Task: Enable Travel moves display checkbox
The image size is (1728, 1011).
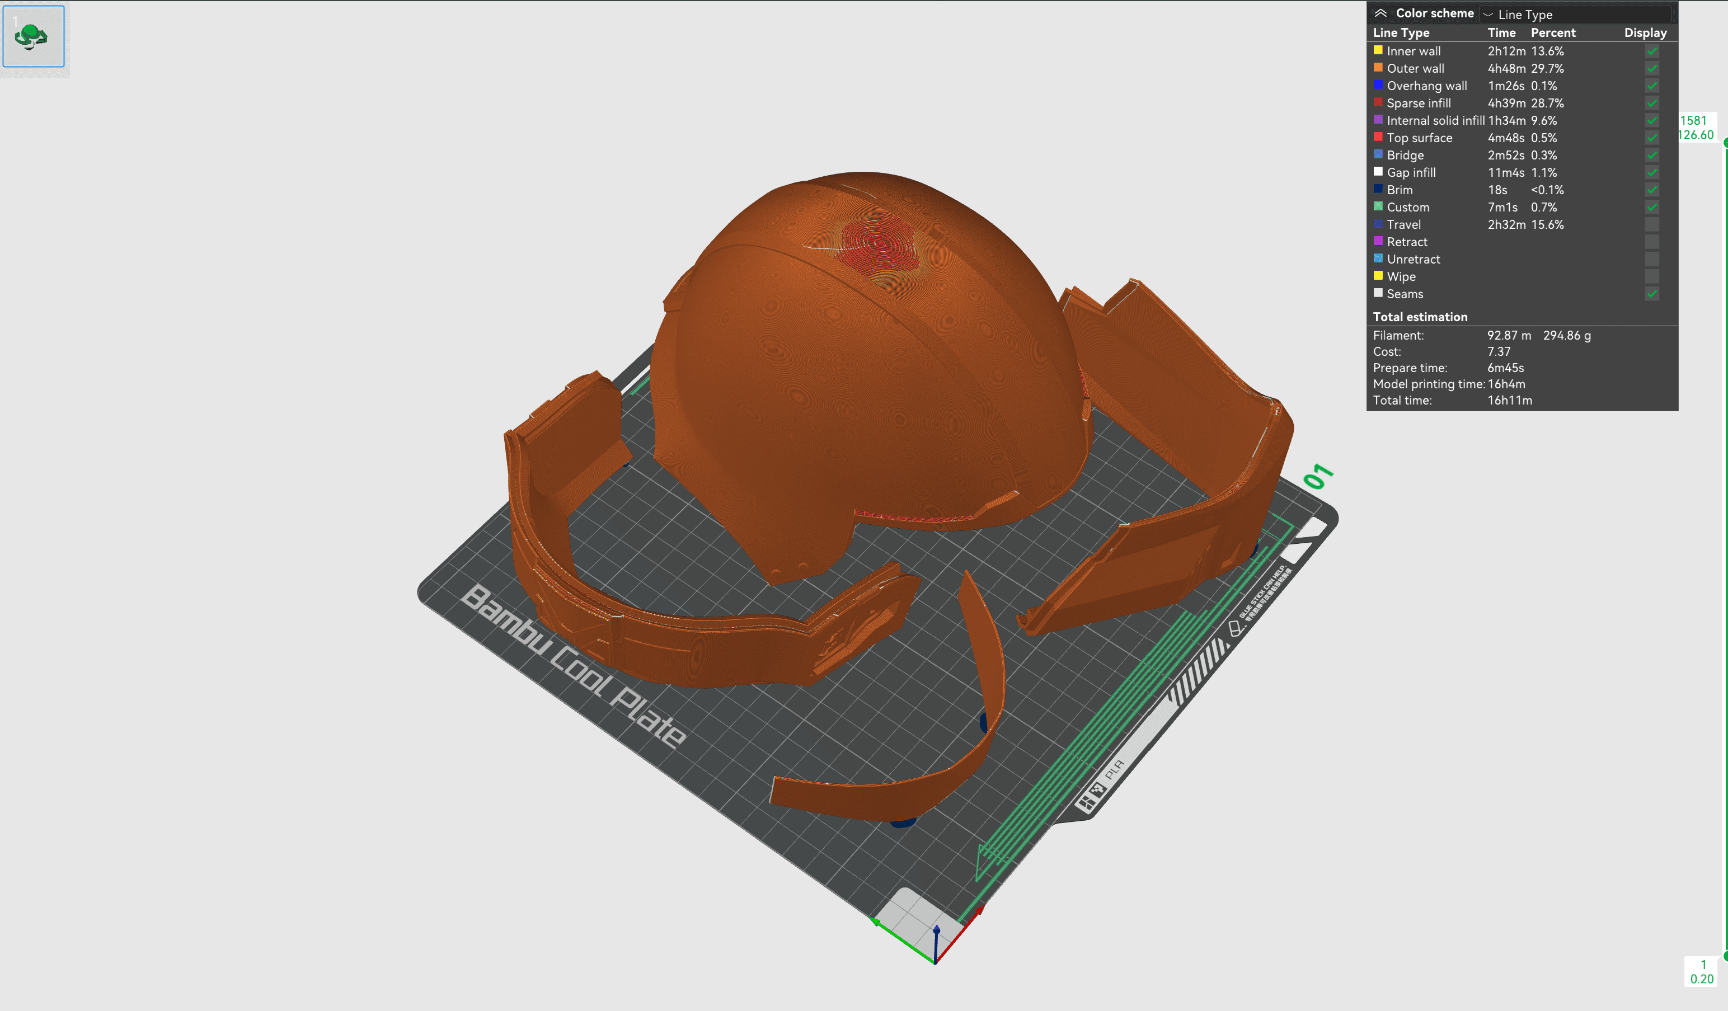Action: [x=1652, y=225]
